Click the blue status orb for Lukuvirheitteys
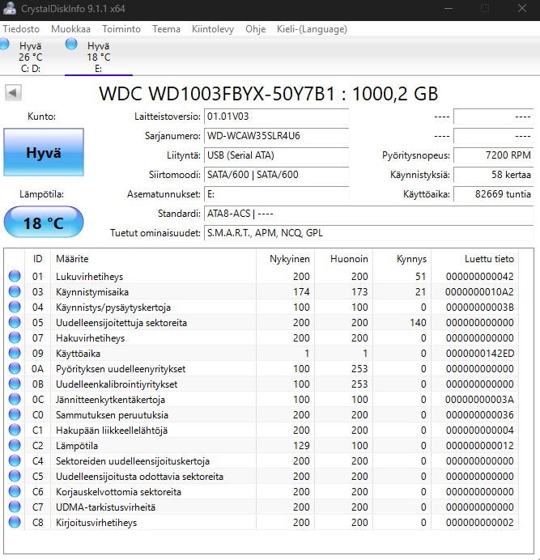This screenshot has width=540, height=560. coord(15,277)
